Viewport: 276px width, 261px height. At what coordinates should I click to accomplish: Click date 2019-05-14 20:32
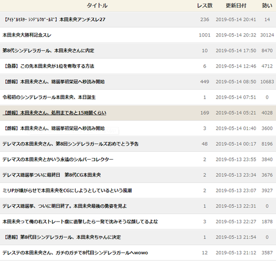click(236, 35)
